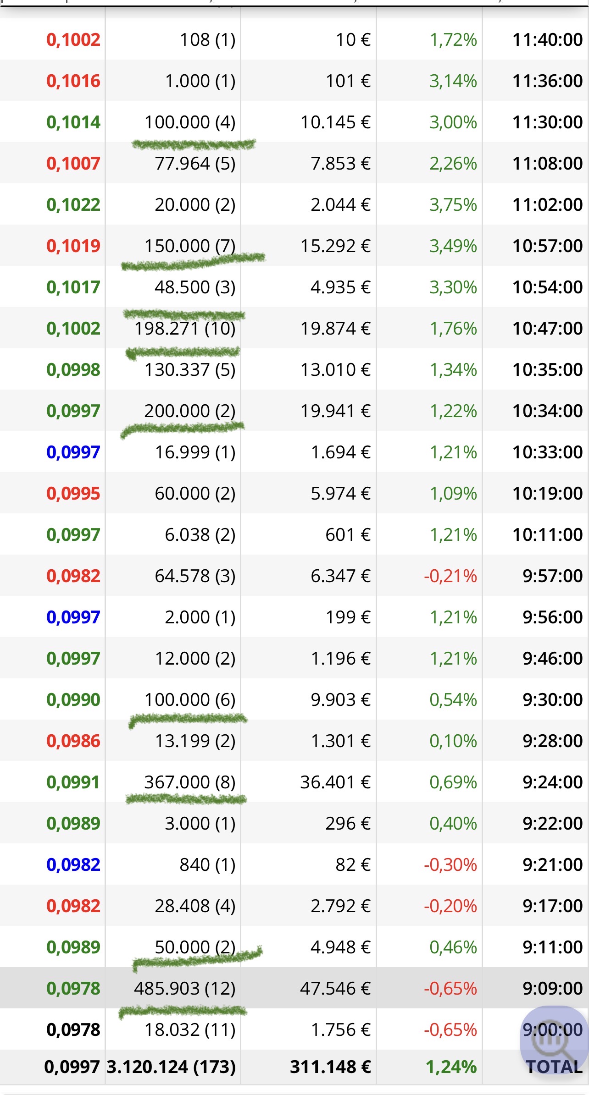Select the 36.401 € amount
This screenshot has width=589, height=1095.
click(x=335, y=782)
